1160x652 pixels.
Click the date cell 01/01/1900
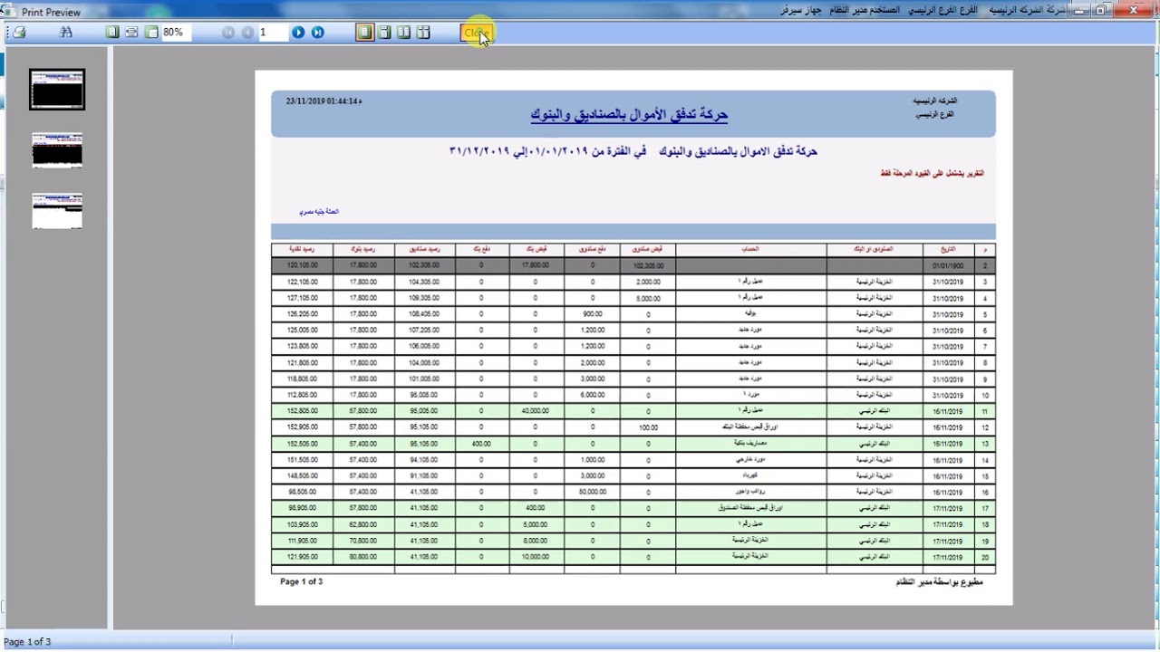click(947, 266)
